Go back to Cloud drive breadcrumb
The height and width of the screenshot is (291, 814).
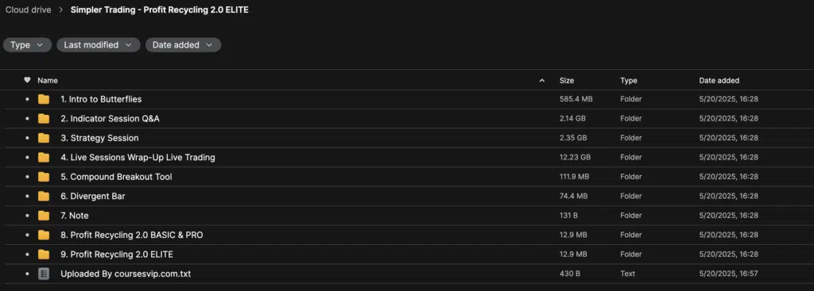(29, 10)
